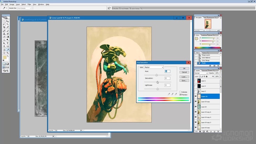This screenshot has height=144, width=256.
Task: Select the Move tool
Action: (8, 21)
